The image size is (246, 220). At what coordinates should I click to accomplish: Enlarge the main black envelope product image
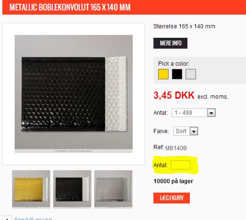click(74, 94)
